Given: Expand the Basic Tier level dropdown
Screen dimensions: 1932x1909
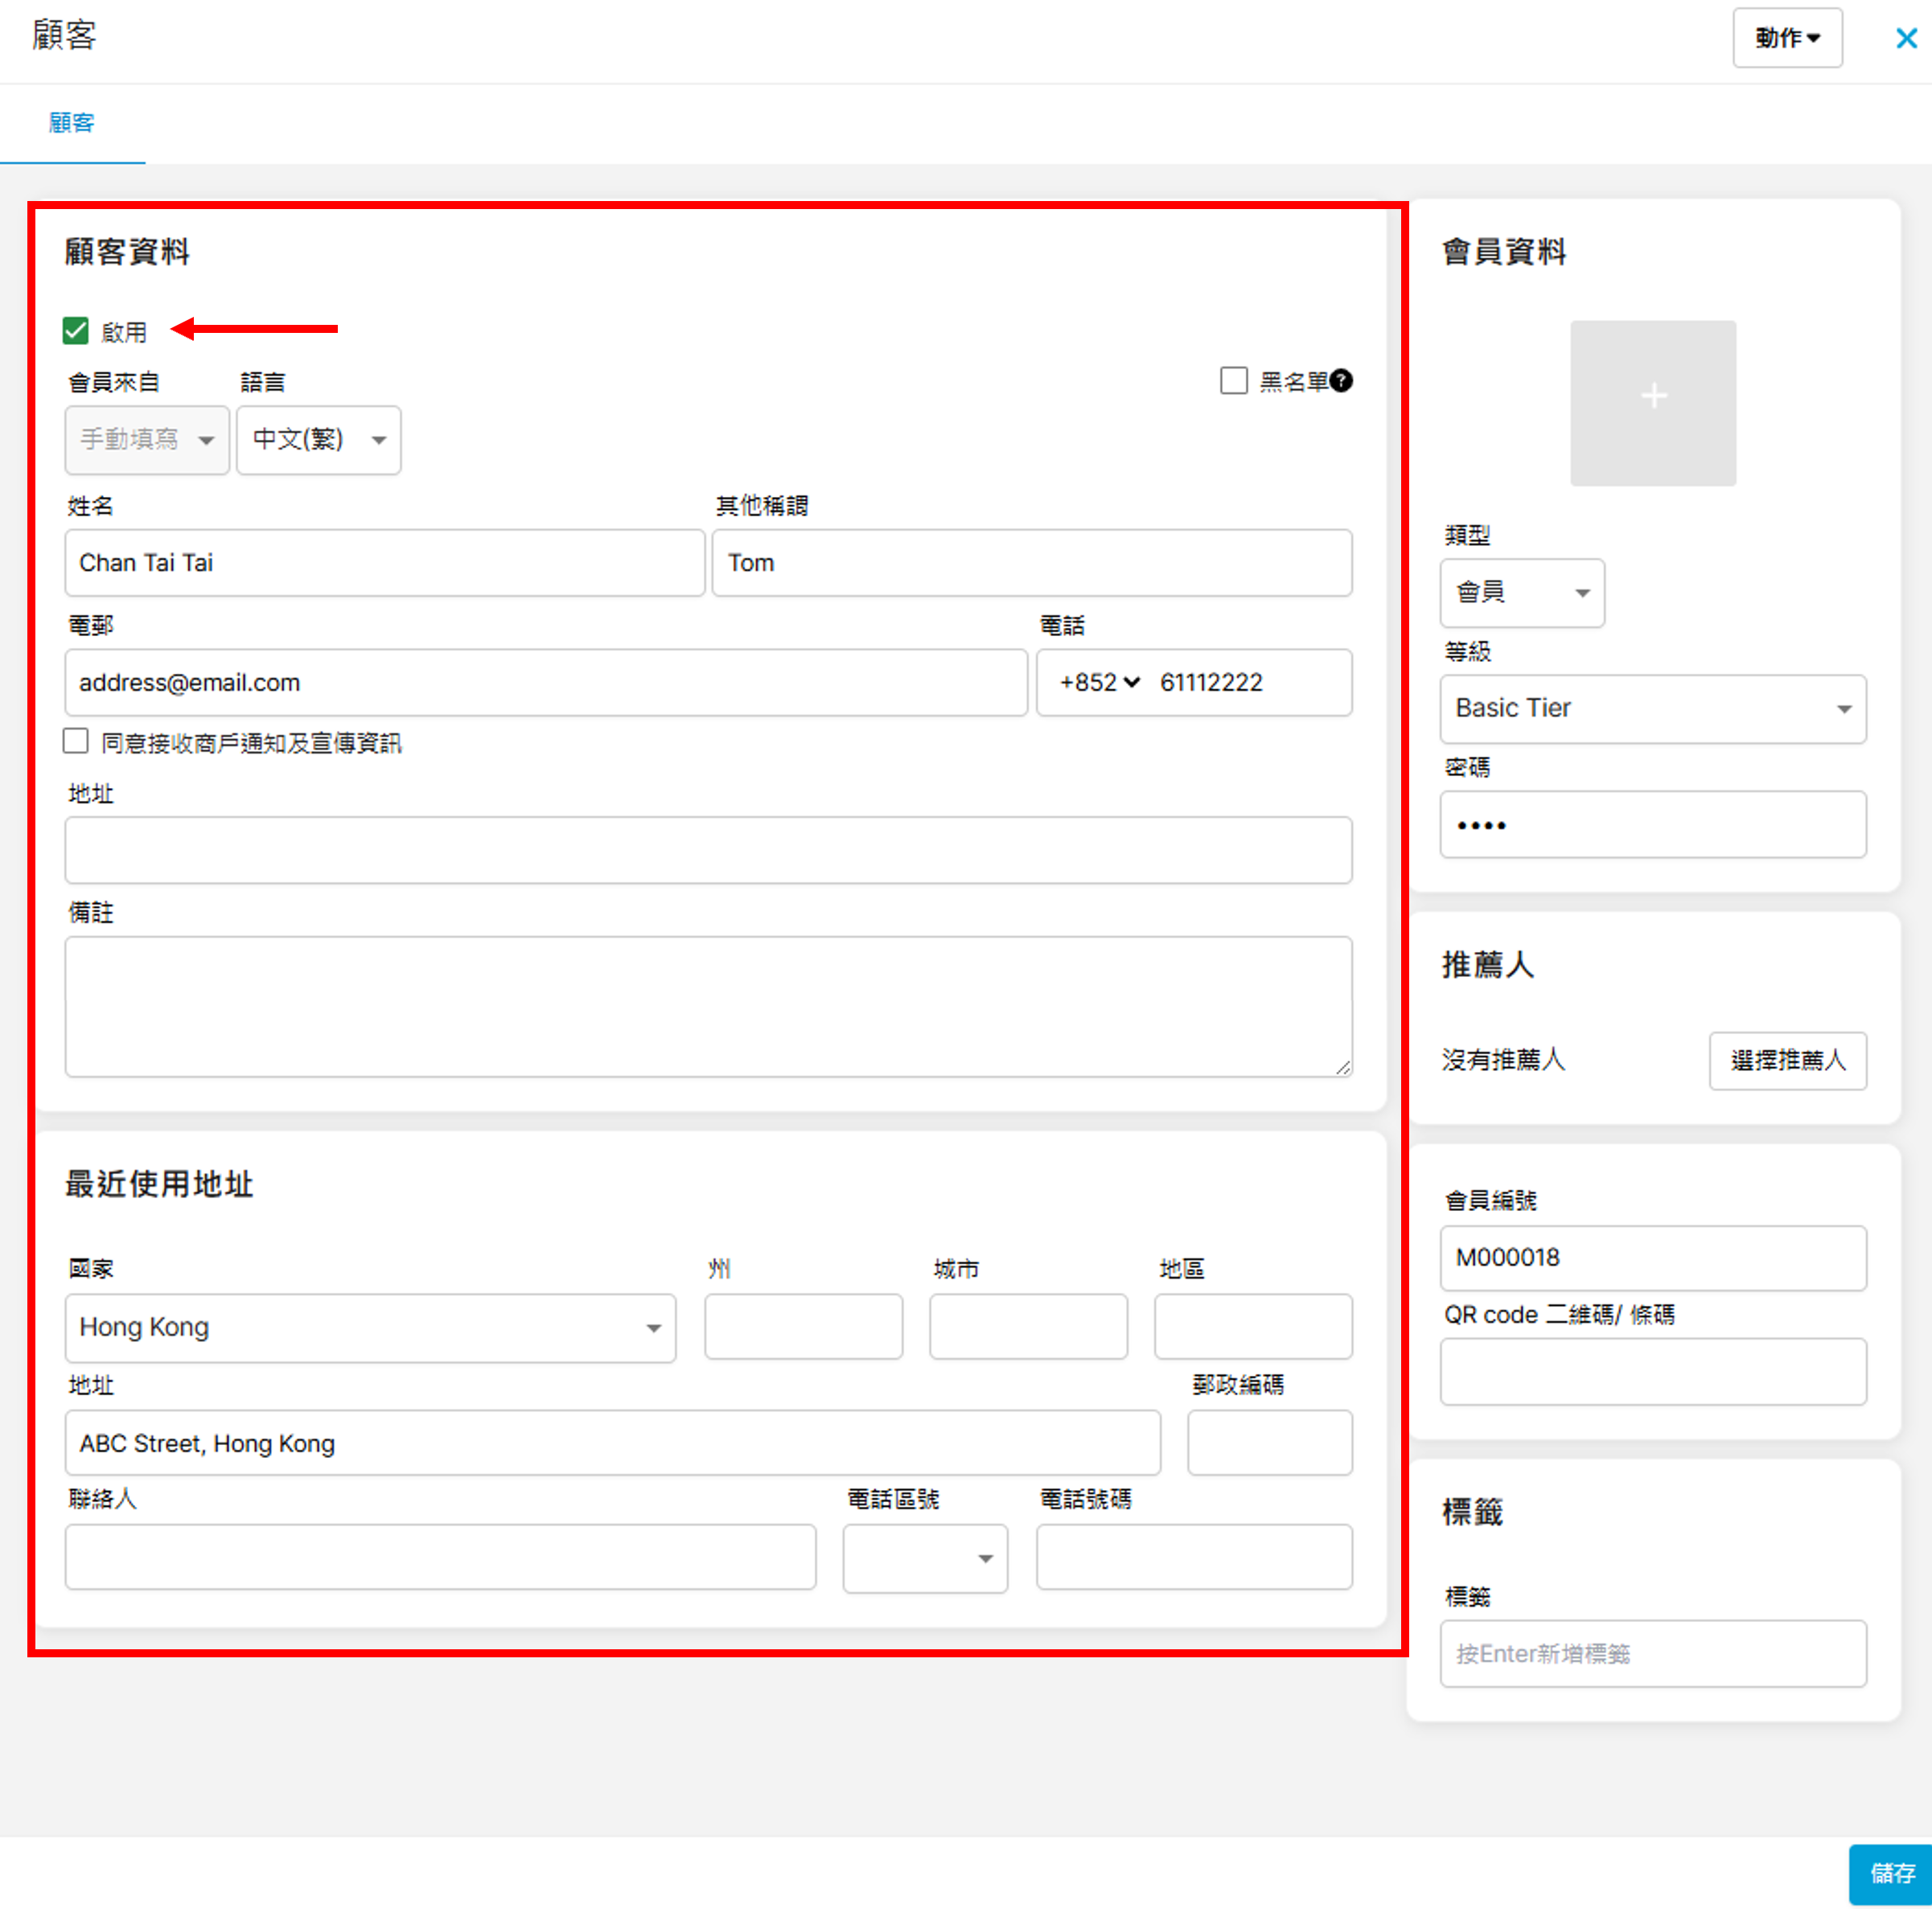Looking at the screenshot, I should click(x=1652, y=709).
